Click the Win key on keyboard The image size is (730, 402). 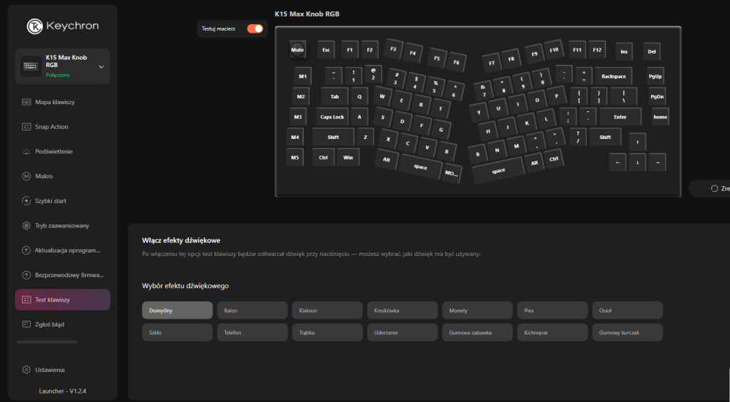pos(348,158)
